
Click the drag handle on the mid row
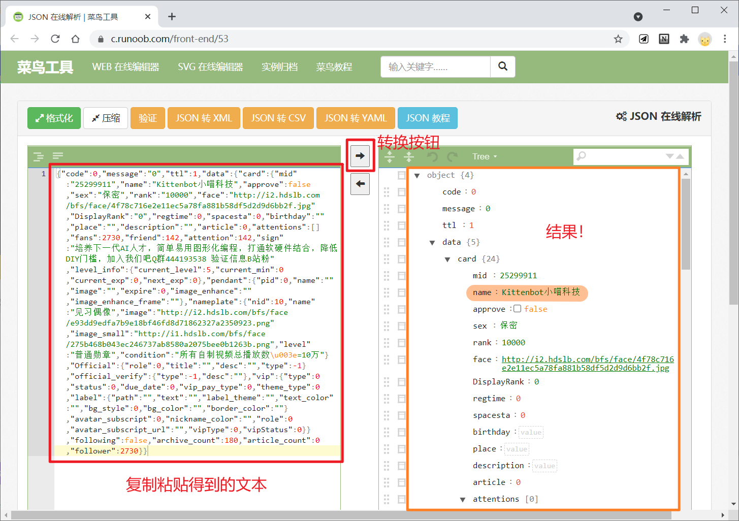coord(387,276)
